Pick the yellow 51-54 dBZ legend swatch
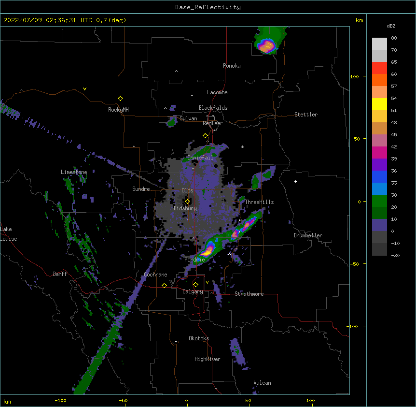 (379, 104)
